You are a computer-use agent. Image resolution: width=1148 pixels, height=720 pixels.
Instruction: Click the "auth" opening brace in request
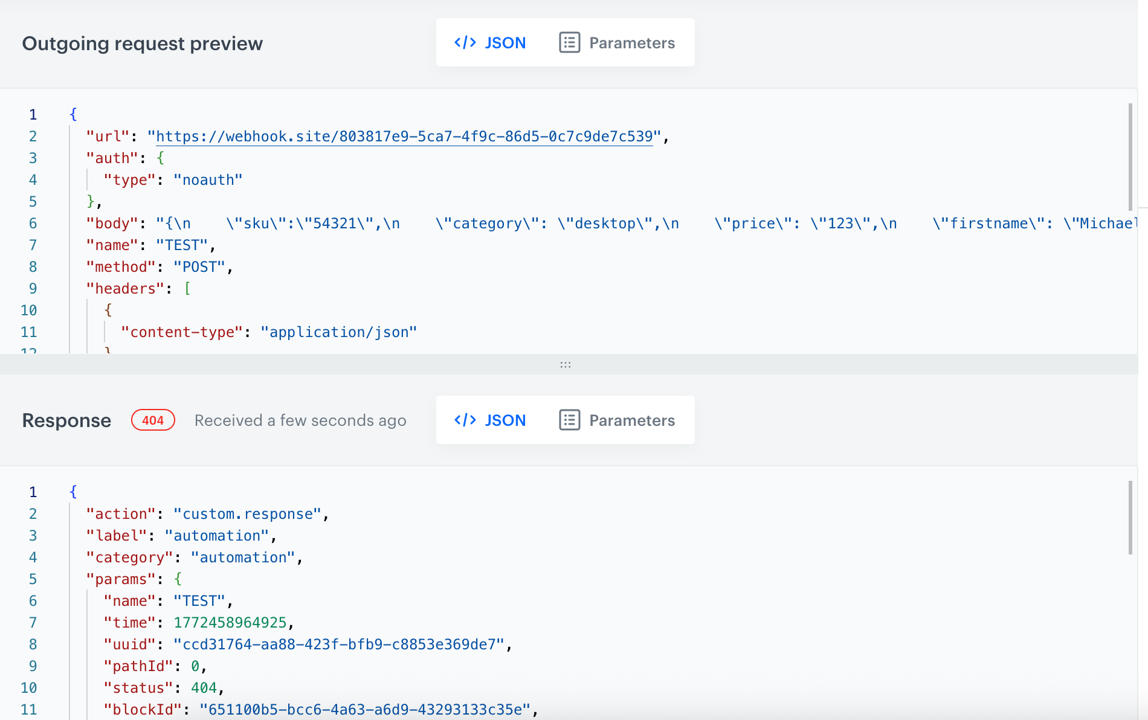pyautogui.click(x=161, y=158)
